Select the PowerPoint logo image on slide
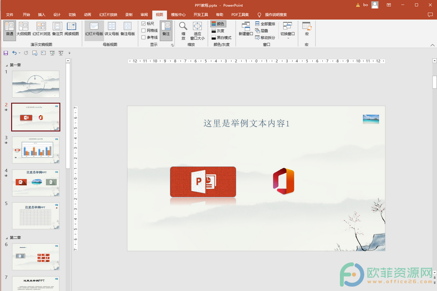 click(203, 182)
